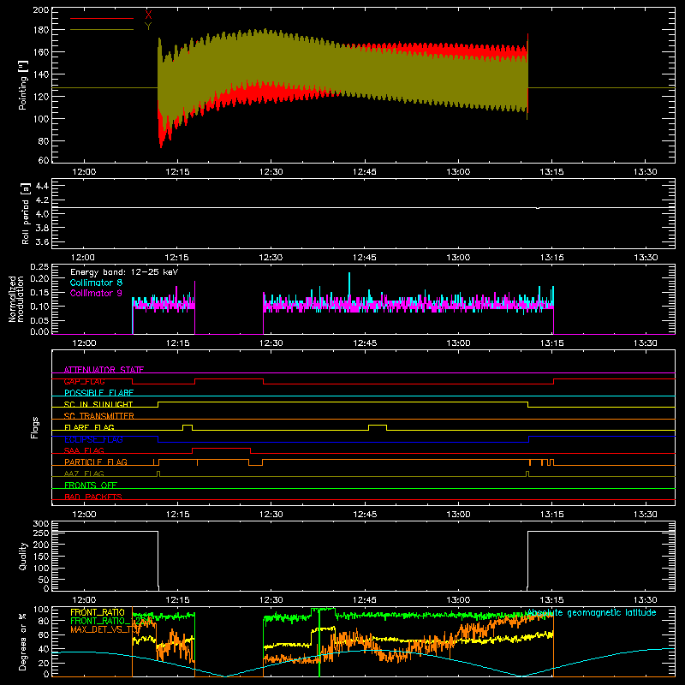
Task: Click the yellow FRONT_RATIO legend entry
Action: click(98, 612)
